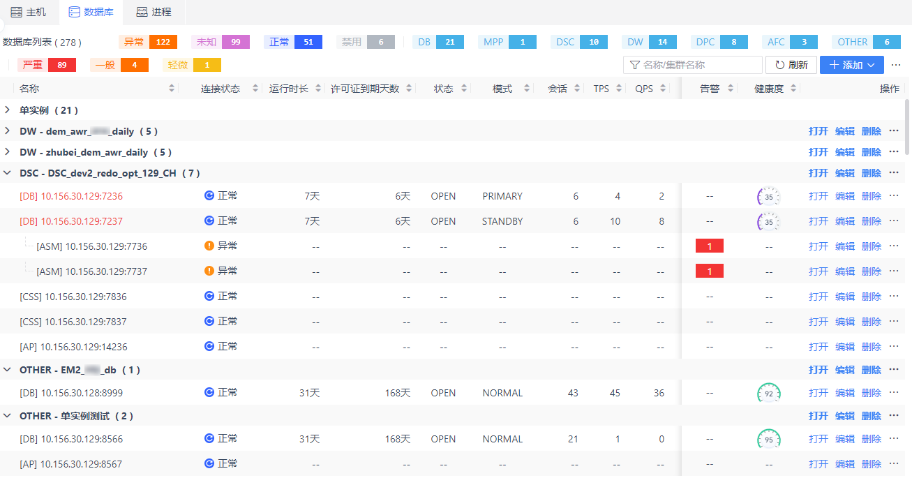The width and height of the screenshot is (912, 478).
Task: Filter by 一般 alert level tag
Action: coord(119,65)
